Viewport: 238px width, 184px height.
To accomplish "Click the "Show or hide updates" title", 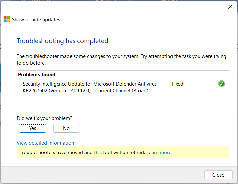I will [x=36, y=20].
